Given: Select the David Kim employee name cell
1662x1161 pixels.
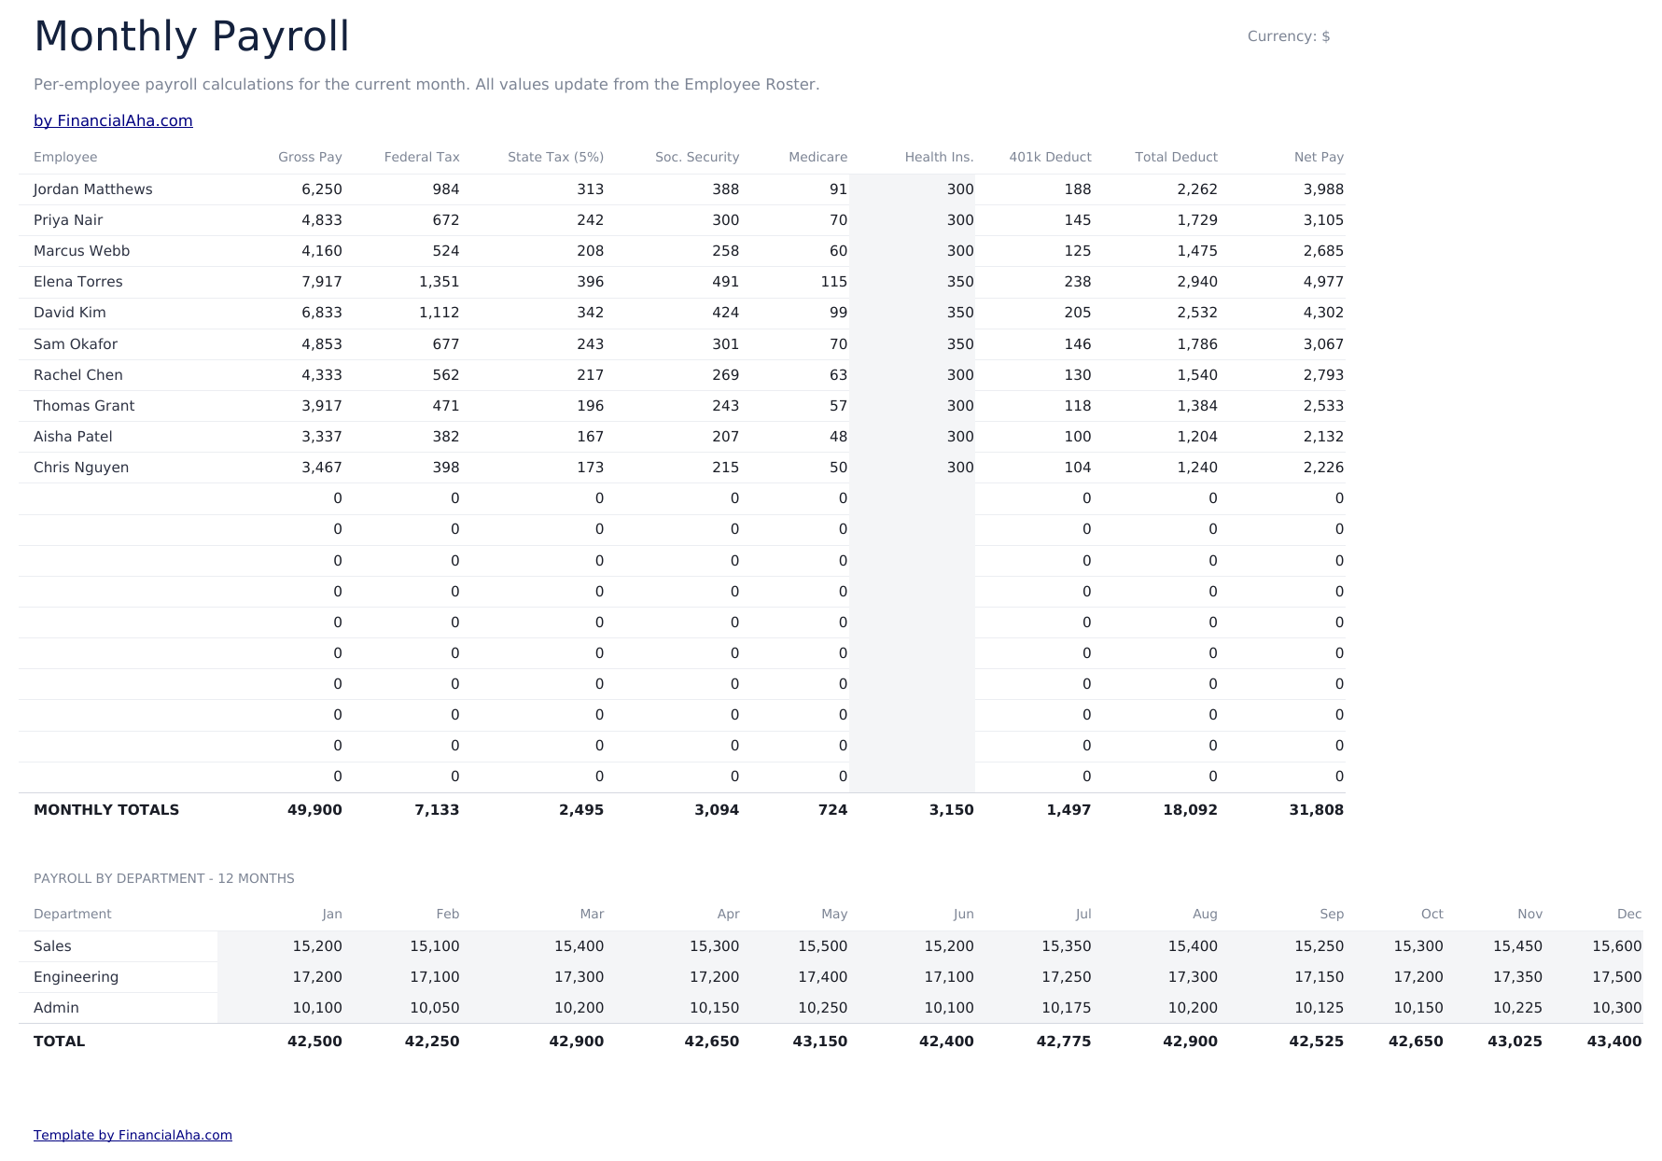Looking at the screenshot, I should point(69,313).
